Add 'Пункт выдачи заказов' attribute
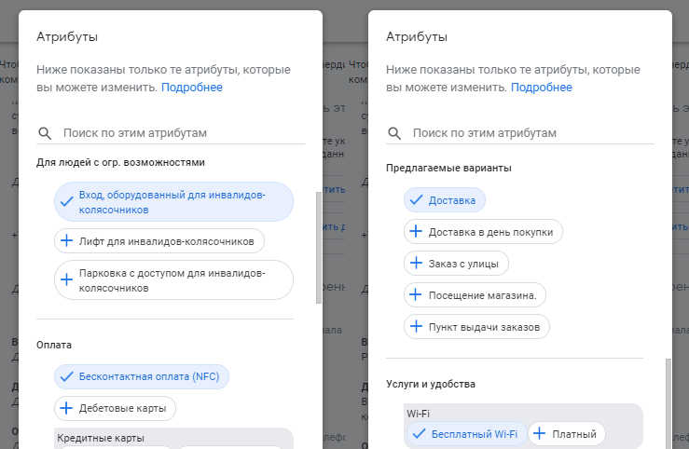 [476, 327]
